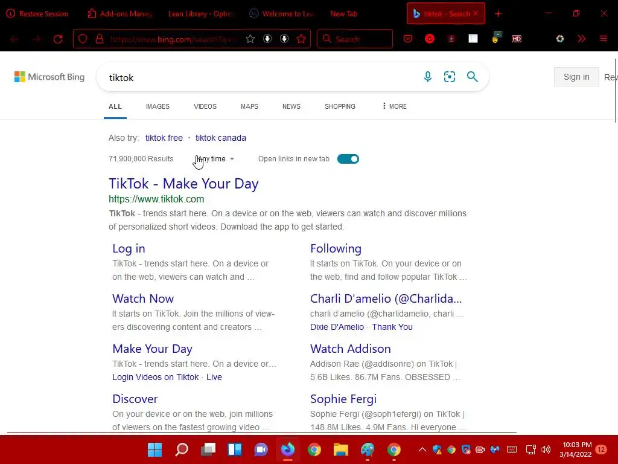The image size is (618, 464).
Task: Switch to the NEWS tab
Action: point(291,106)
